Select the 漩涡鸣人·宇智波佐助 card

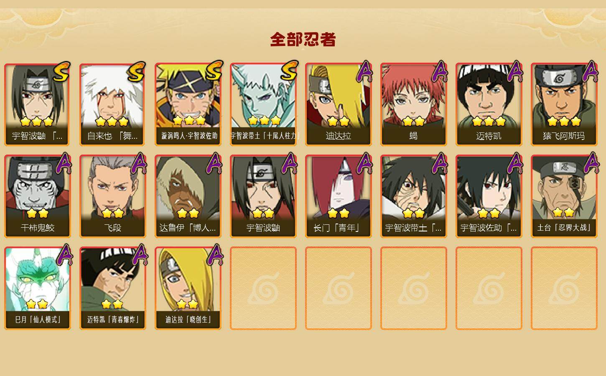coord(188,104)
